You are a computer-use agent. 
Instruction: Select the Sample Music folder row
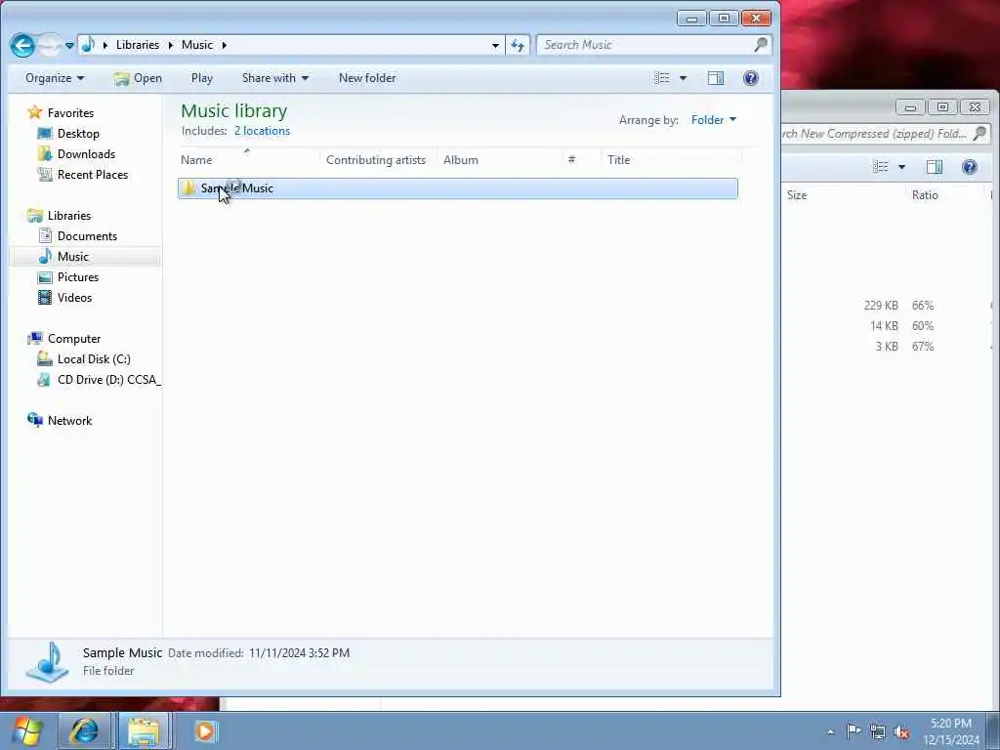point(457,188)
